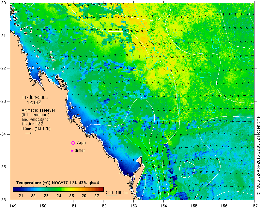Click latitude axis label -25

pos(3,167)
